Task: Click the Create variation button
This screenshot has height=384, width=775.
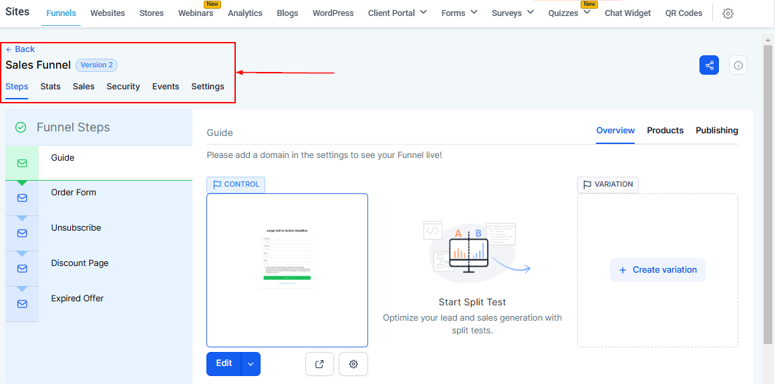Action: point(657,270)
